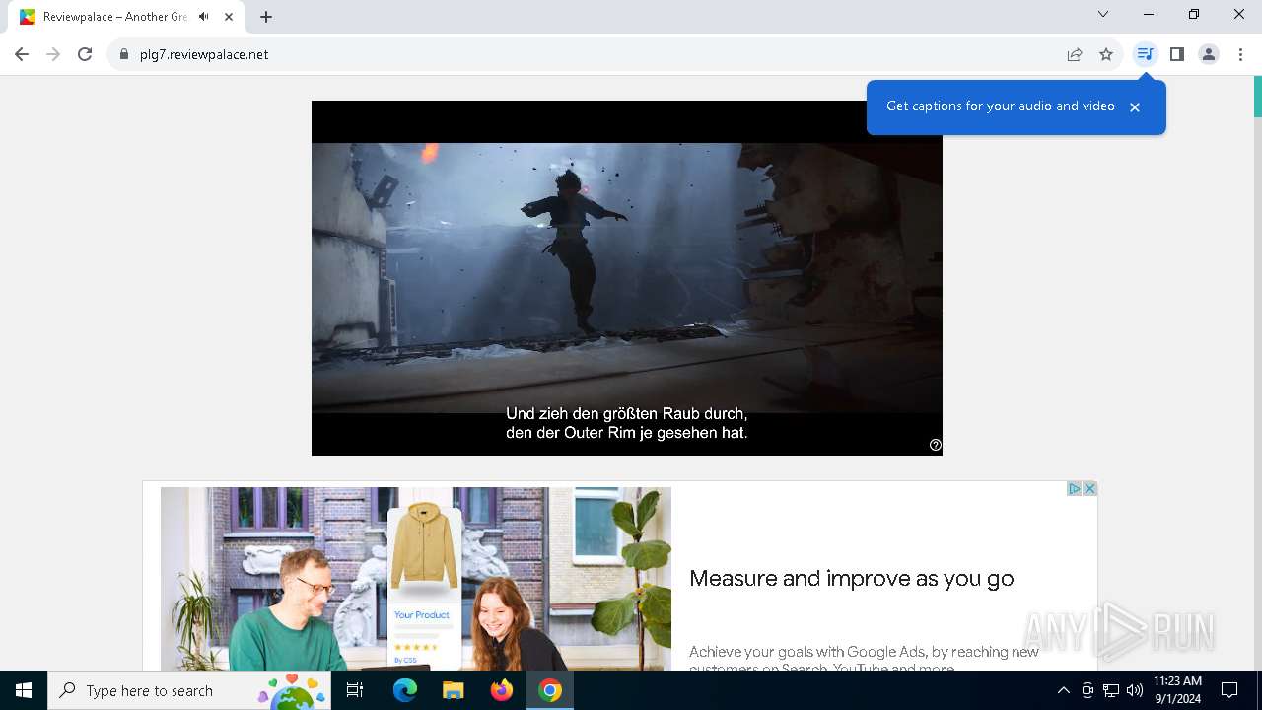
Task: Click the Google Ads banner image
Action: pos(416,579)
